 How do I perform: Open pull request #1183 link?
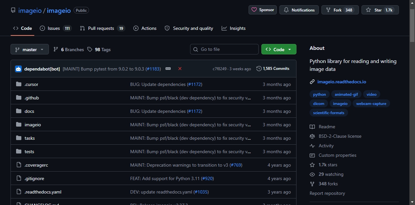(153, 69)
